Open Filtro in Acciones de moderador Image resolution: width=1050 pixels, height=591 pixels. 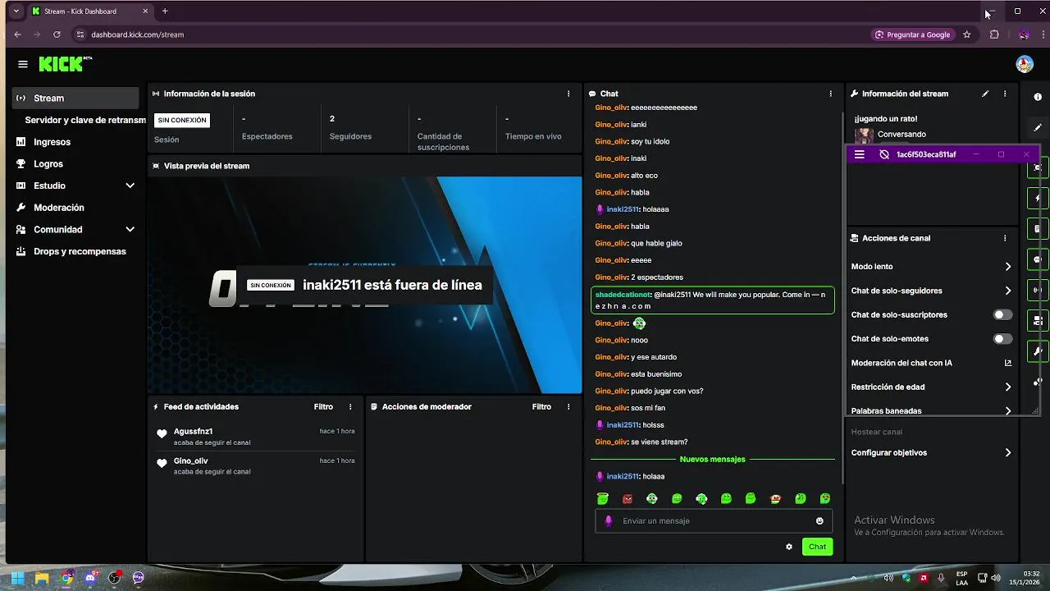pos(541,406)
